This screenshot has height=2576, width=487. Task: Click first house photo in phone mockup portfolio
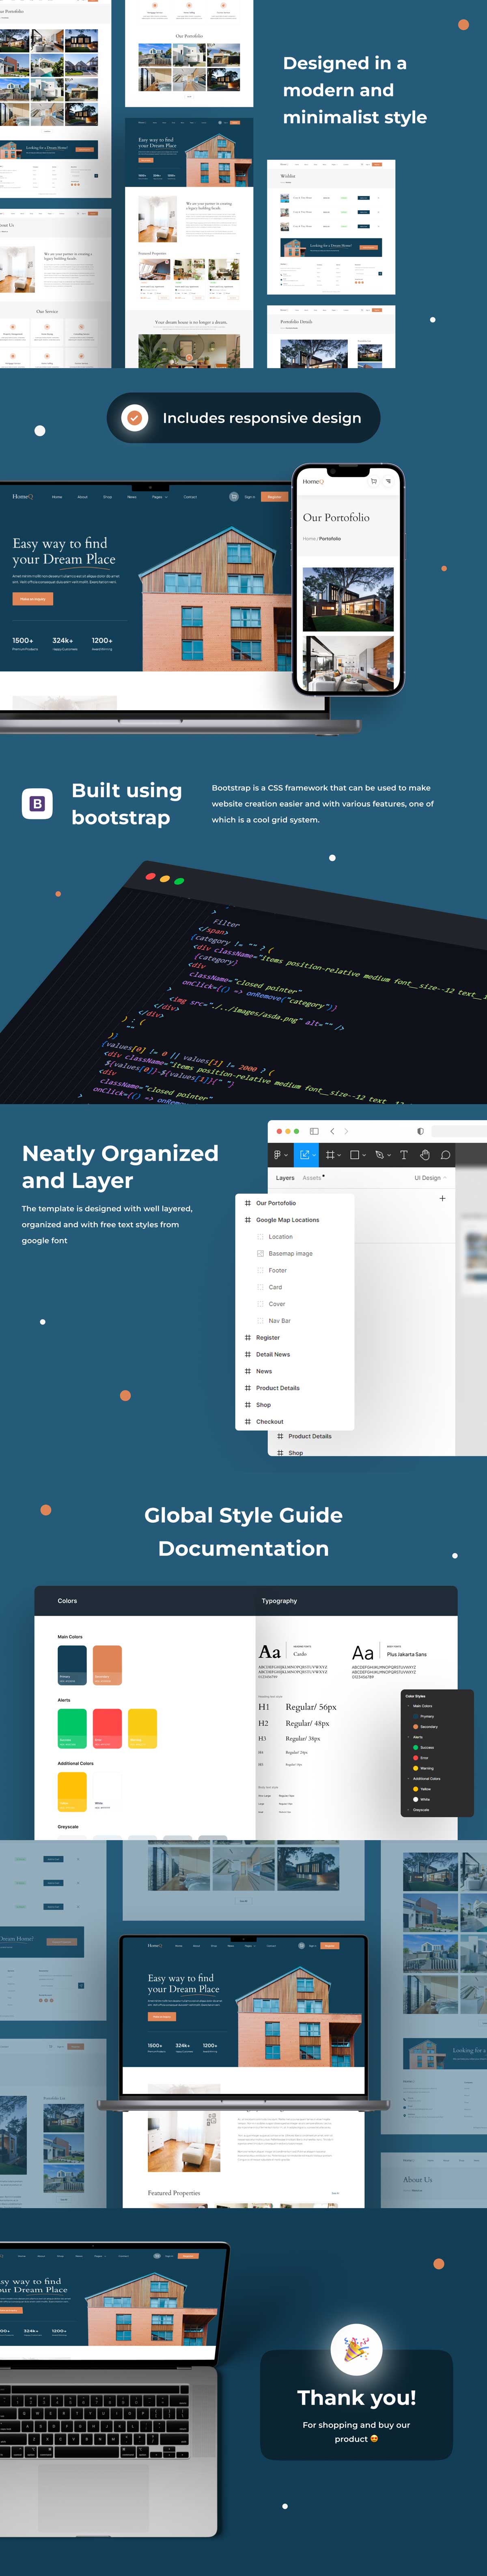click(347, 600)
